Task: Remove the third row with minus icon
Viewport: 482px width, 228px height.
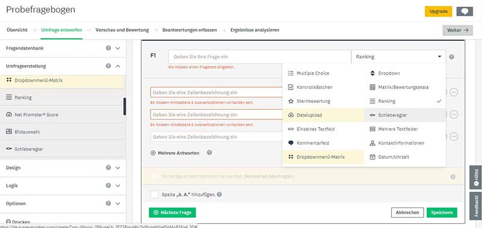Action: tap(454, 137)
